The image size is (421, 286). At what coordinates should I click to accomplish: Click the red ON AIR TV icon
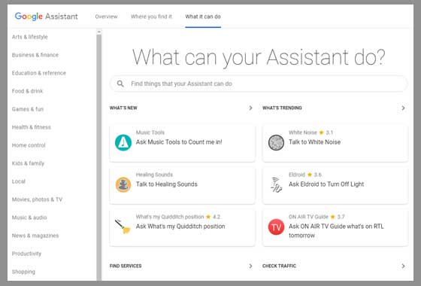coord(276,227)
